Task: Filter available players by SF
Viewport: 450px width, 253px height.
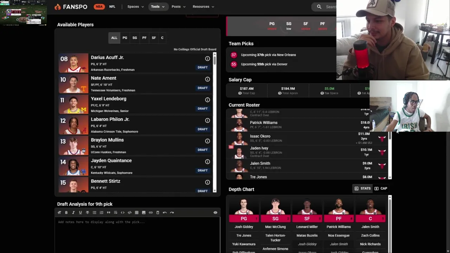Action: coord(154,38)
